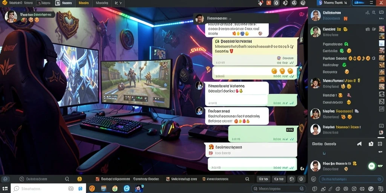Click the round icon starting the stream's bottom bar
Viewport: 386px width, 193px height.
tap(5, 179)
